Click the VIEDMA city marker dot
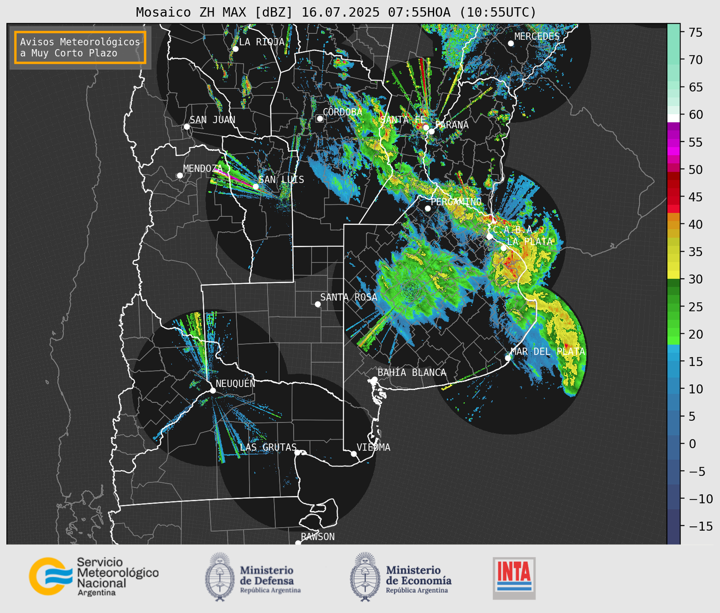 (354, 454)
